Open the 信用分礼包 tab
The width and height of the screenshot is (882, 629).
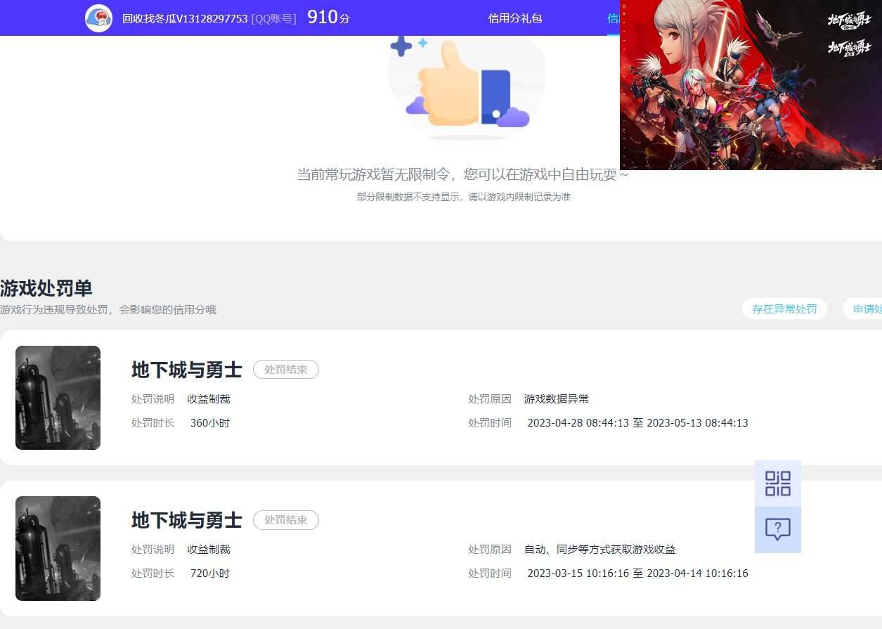[x=515, y=18]
